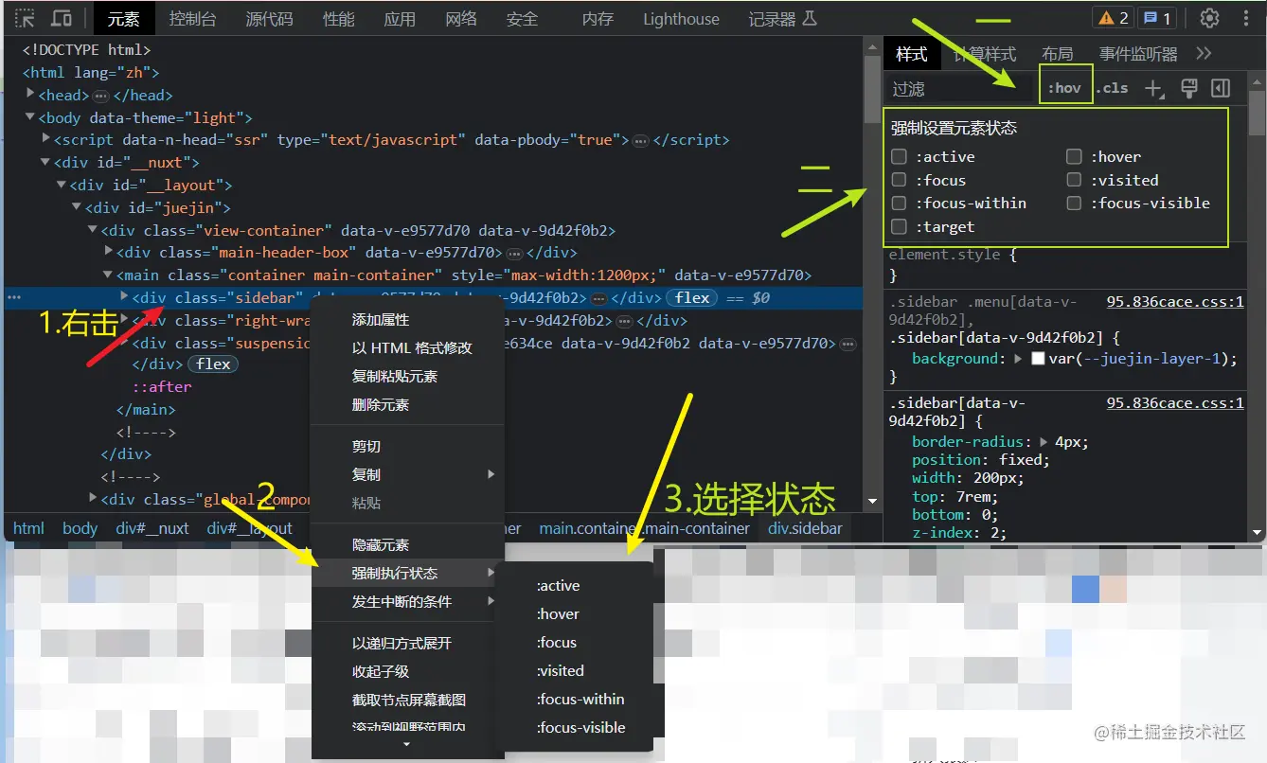
Task: Click div.sidebar in the breadcrumb
Action: pos(805,528)
